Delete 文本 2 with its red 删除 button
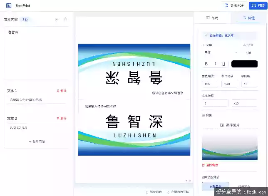Viewport: 268px width, 196px height. click(62, 118)
